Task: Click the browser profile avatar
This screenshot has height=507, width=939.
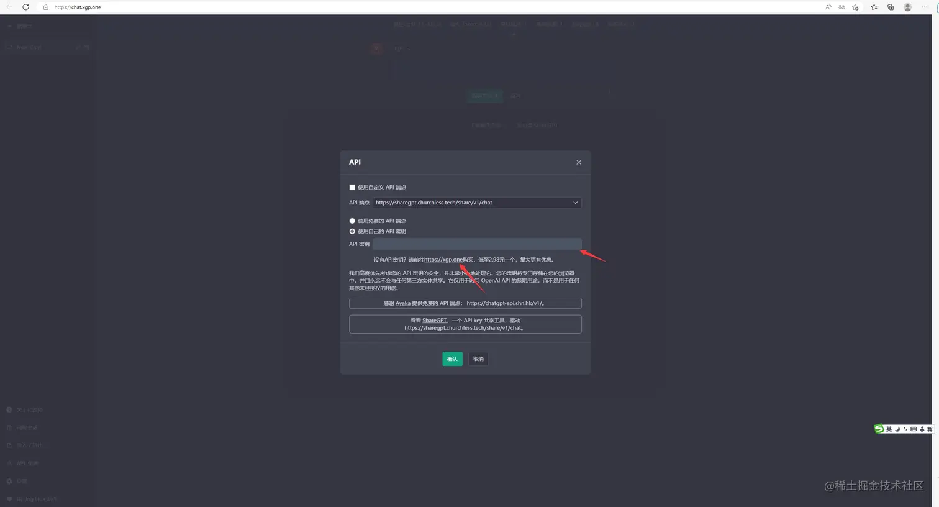Action: (907, 7)
